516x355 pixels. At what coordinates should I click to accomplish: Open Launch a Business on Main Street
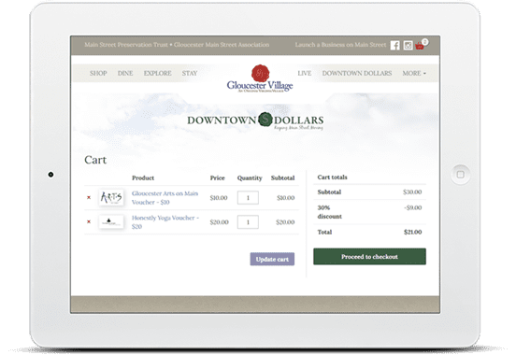tap(340, 45)
